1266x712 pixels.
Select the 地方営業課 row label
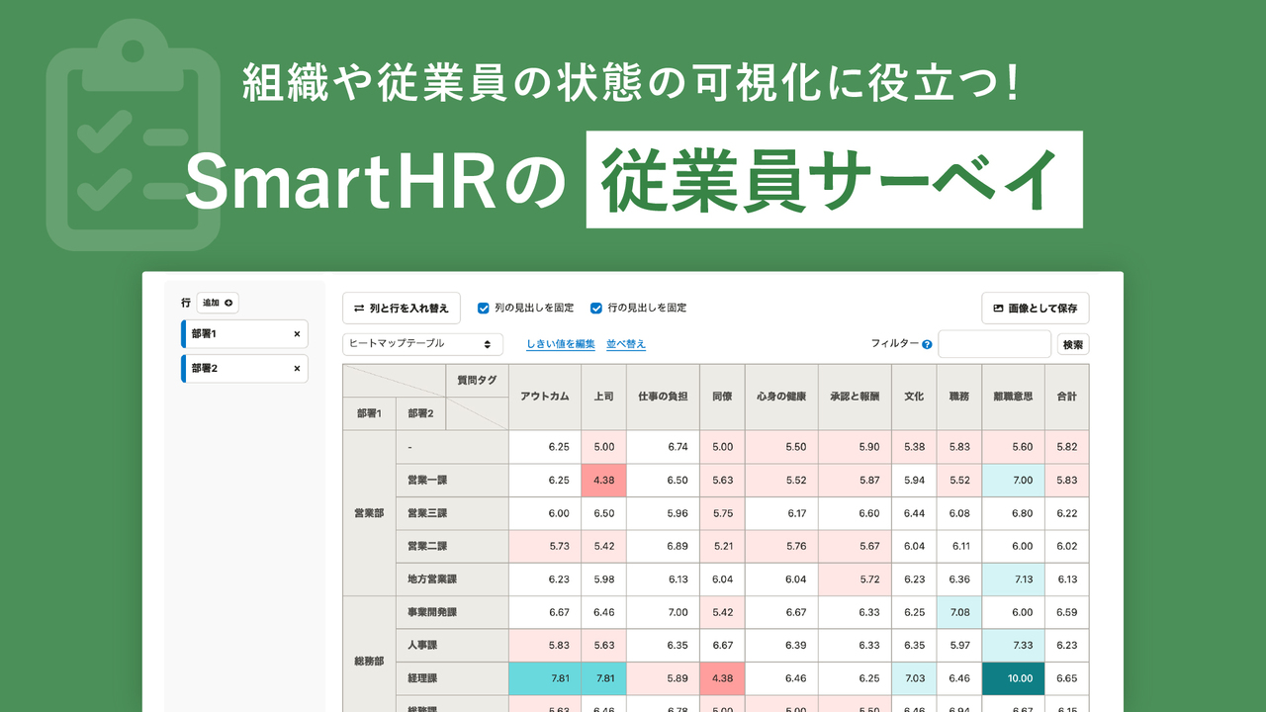click(x=452, y=579)
